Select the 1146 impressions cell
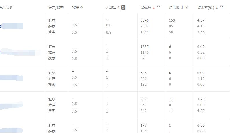Image resolution: width=230 pixels, height=133 pixels. 144,53
